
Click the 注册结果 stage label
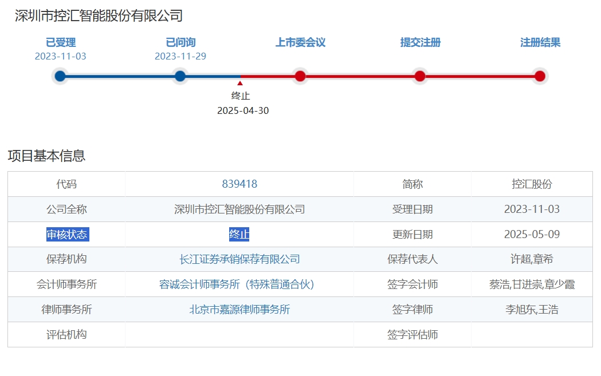tap(540, 42)
